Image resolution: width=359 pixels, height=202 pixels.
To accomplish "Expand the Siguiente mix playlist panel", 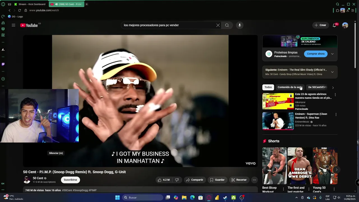I will pyautogui.click(x=332, y=72).
